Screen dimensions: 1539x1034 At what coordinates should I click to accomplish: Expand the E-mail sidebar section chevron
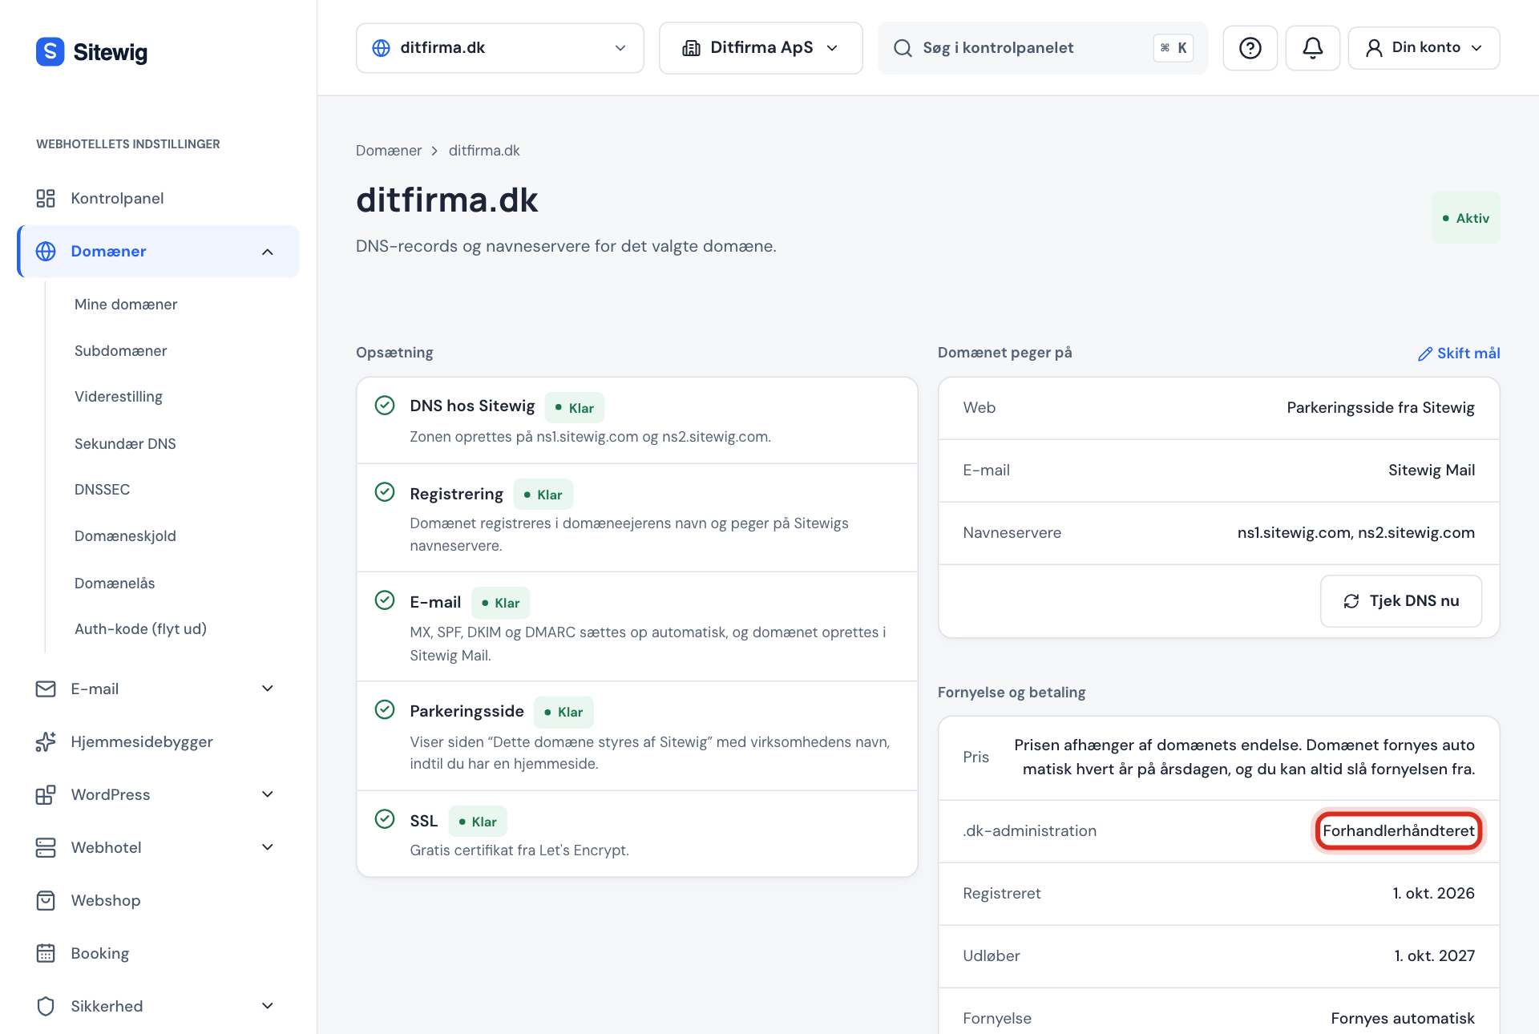[x=268, y=689]
